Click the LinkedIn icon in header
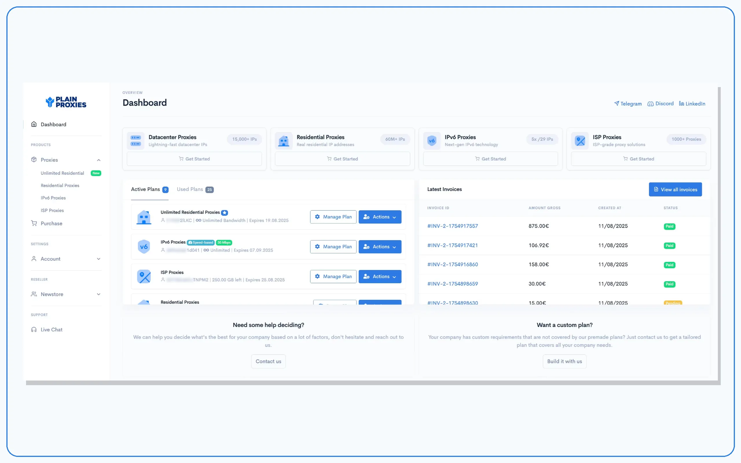Image resolution: width=741 pixels, height=463 pixels. point(681,104)
